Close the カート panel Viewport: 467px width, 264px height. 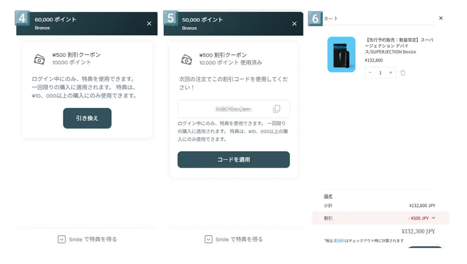(x=441, y=18)
